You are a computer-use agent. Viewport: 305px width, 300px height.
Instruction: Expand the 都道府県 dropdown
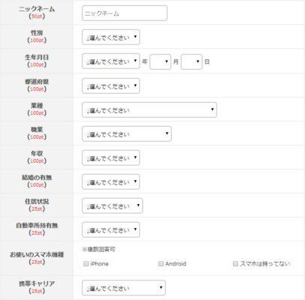[x=110, y=86]
